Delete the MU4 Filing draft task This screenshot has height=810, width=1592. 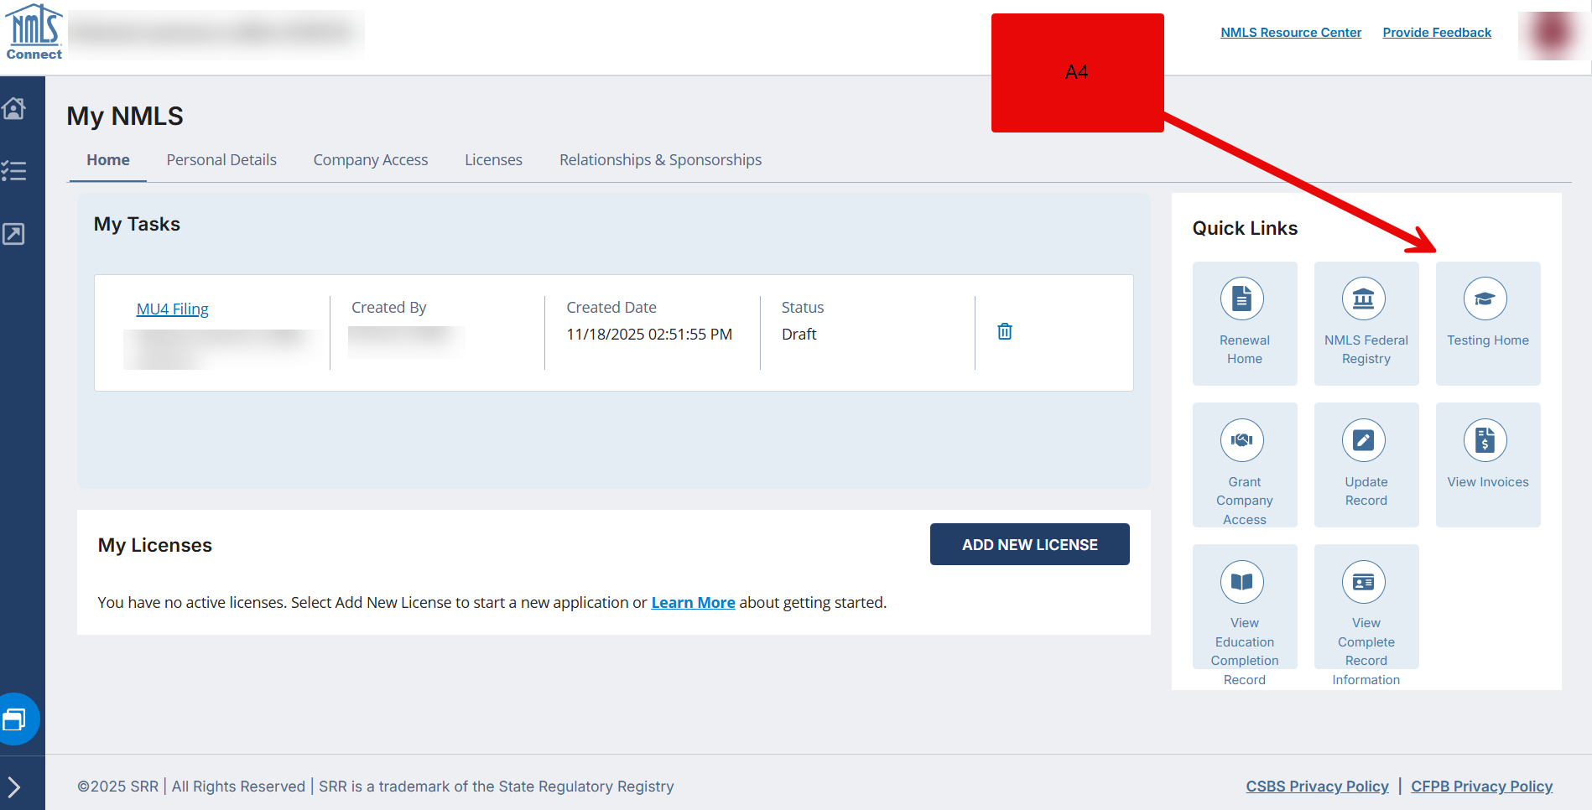pyautogui.click(x=1004, y=332)
